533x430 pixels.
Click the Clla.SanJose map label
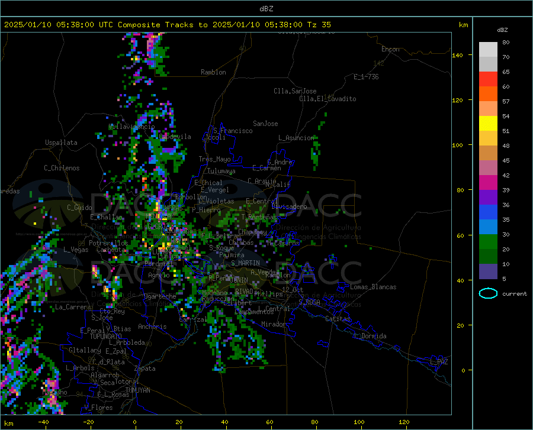295,91
